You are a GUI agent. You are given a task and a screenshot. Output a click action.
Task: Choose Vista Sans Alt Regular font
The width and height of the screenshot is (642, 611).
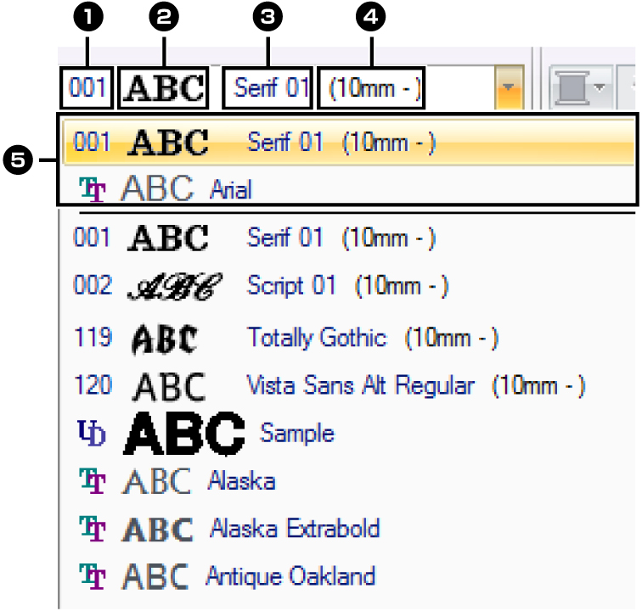tap(347, 386)
